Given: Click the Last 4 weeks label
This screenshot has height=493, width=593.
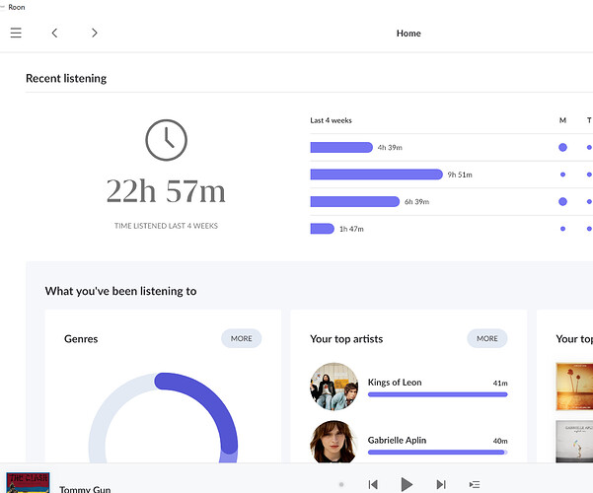Looking at the screenshot, I should (x=331, y=120).
